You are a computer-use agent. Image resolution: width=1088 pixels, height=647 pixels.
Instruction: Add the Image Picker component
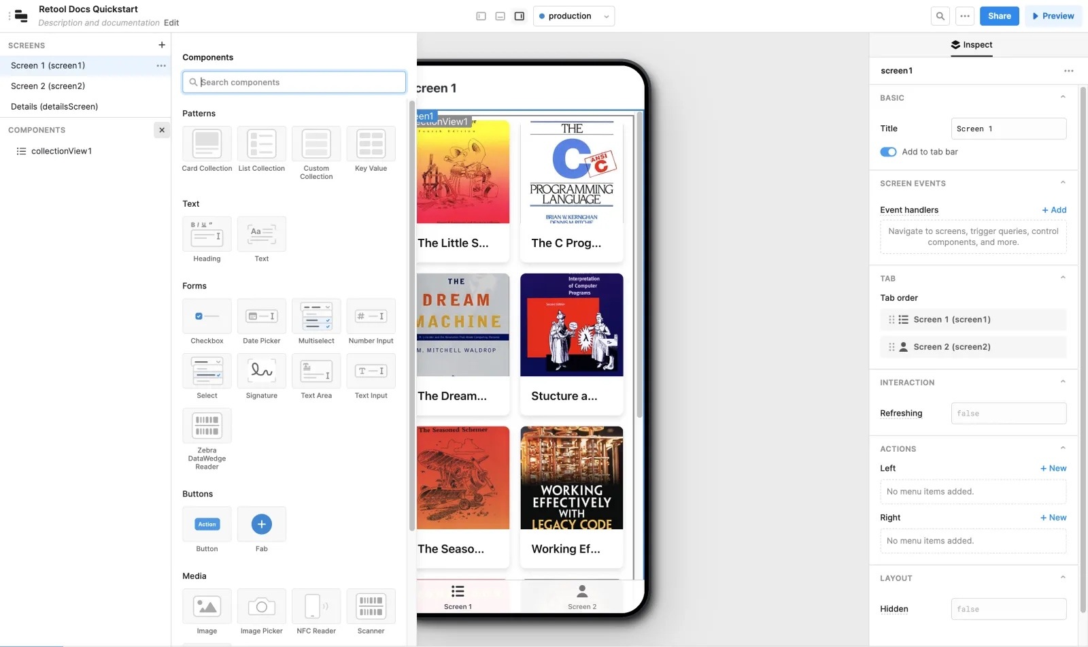(x=262, y=606)
